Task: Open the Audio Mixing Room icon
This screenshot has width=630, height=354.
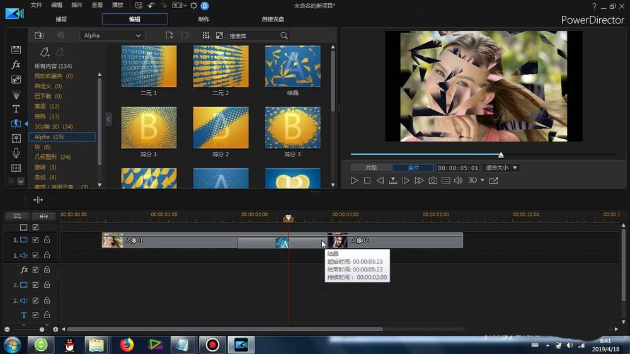Action: point(16,138)
